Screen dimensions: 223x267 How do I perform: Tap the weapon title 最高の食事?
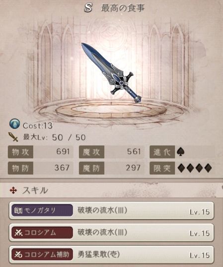[x=123, y=8]
